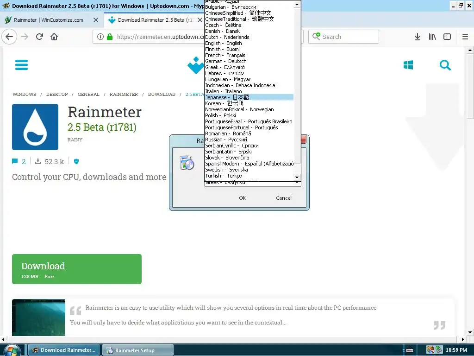Click Cancel in Rainmeter Setup dialog
474x356 pixels.
284,197
